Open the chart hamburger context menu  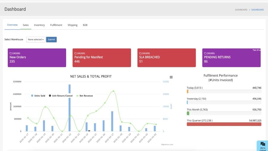(171, 77)
